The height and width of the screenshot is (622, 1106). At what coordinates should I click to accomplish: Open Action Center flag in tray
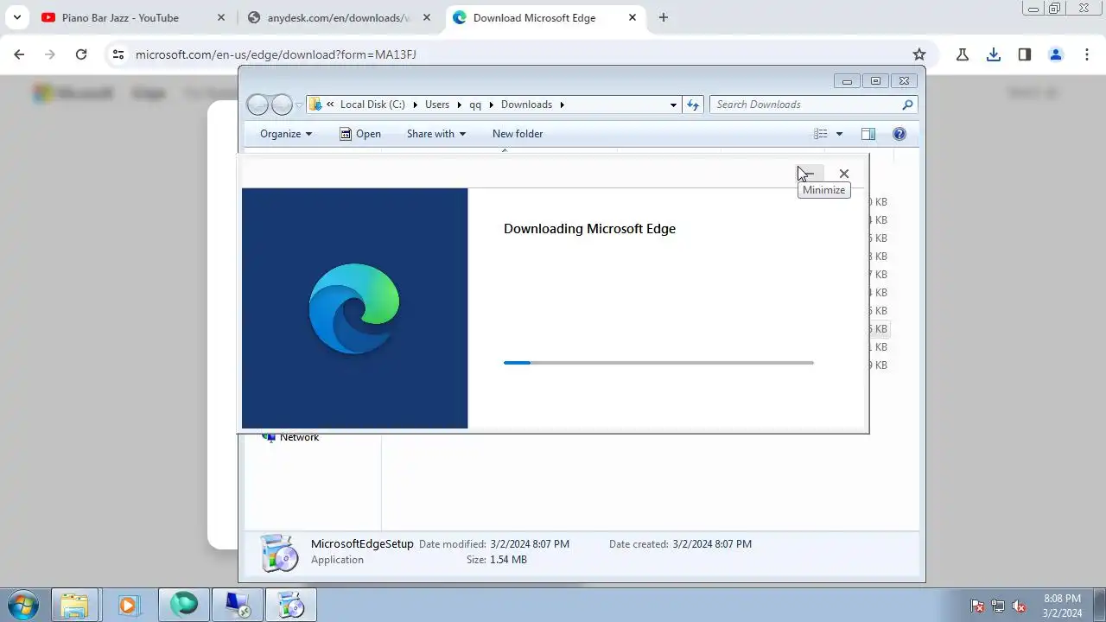978,606
